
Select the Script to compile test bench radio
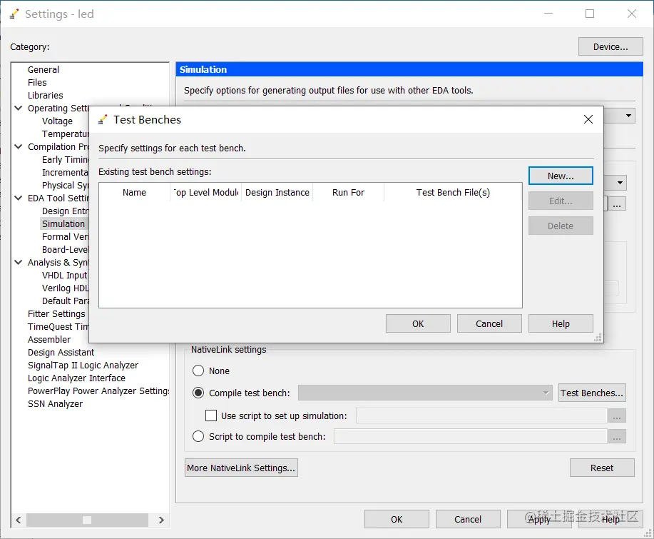point(198,436)
